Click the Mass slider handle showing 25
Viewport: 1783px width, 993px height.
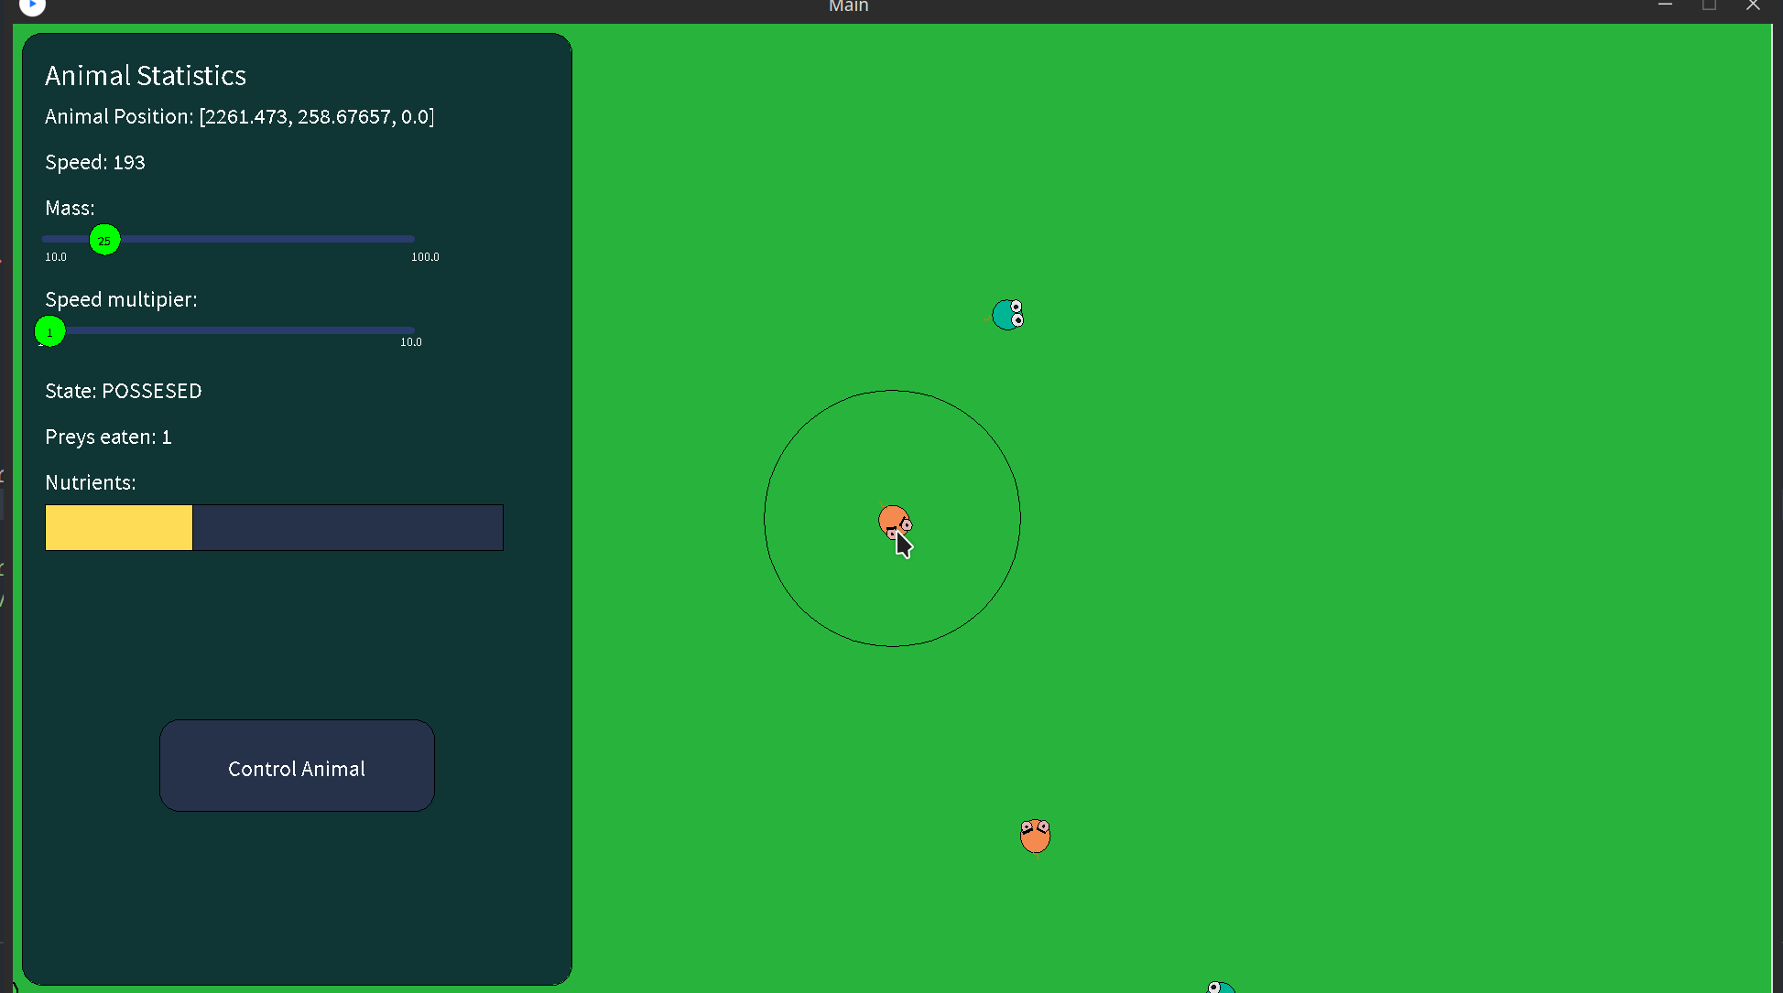pyautogui.click(x=104, y=240)
